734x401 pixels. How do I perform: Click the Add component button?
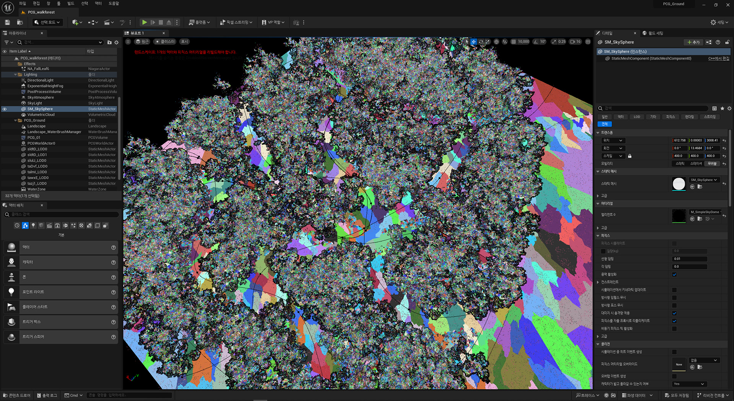pos(693,42)
